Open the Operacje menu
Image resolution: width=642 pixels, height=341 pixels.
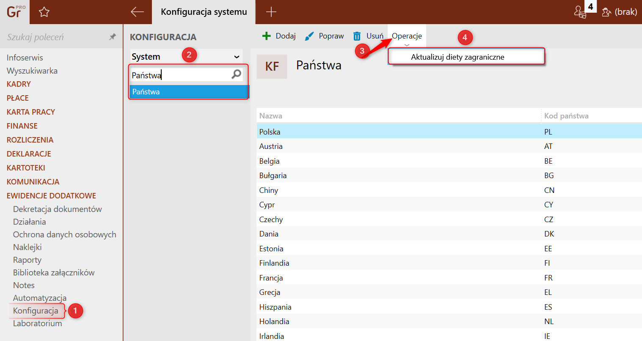coord(407,36)
